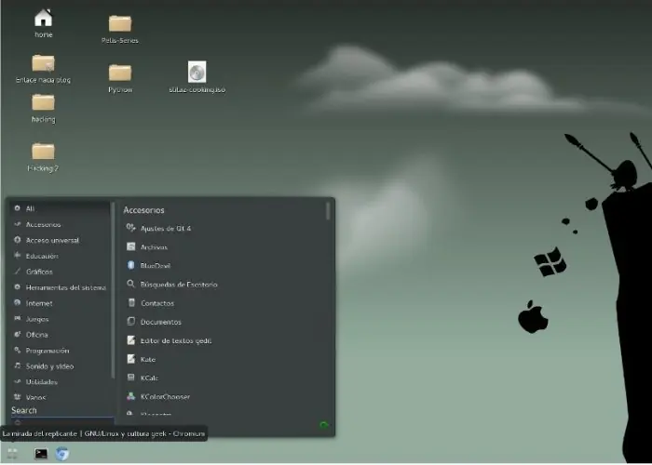Select the Varios category
Screen dimensions: 652x465
coord(61,397)
